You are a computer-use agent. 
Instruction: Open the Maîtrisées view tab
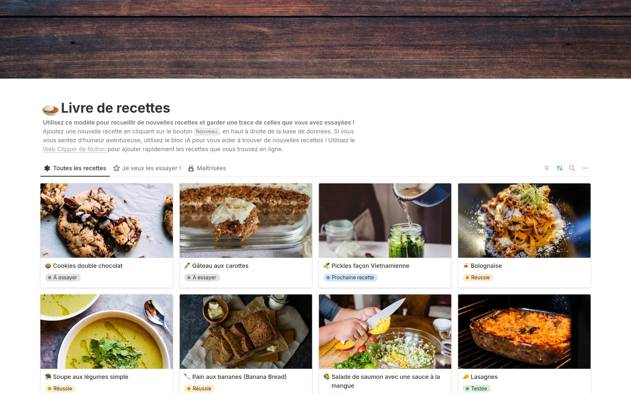pos(207,168)
